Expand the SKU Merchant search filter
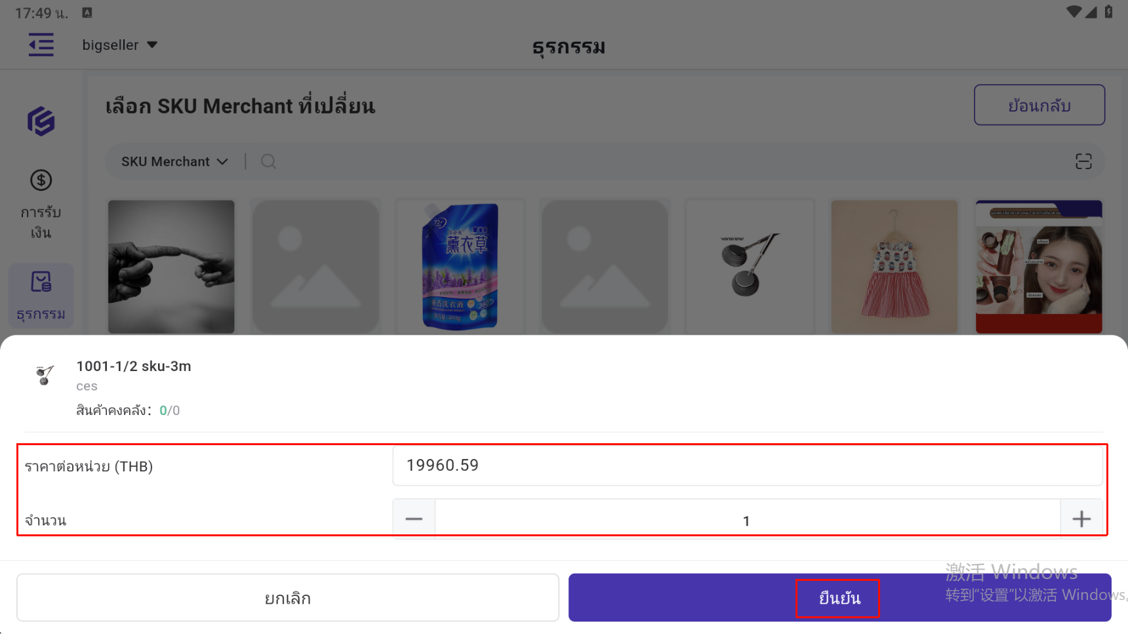 click(174, 161)
